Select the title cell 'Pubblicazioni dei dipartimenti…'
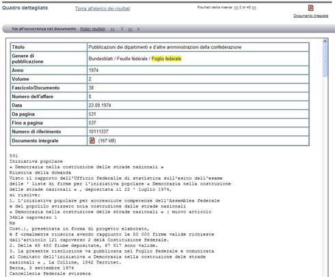The width and height of the screenshot is (335, 277). (x=198, y=47)
